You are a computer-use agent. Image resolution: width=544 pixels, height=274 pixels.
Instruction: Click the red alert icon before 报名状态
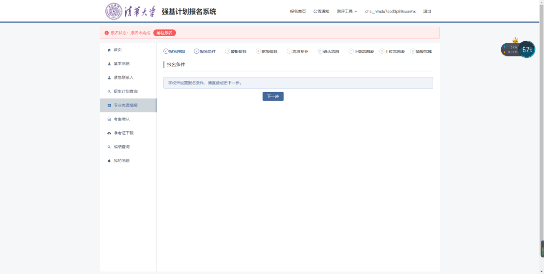[x=106, y=33]
